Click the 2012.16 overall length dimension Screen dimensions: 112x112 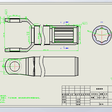point(46,50)
